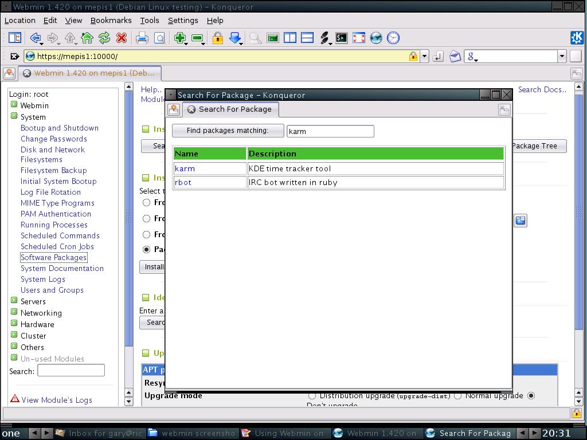Go up one level with Up arrow
Viewport: 587px width, 440px height.
coord(70,38)
